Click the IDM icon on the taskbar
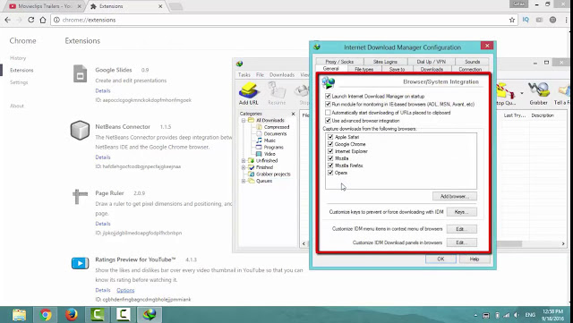Image resolution: width=573 pixels, height=323 pixels. 150,315
